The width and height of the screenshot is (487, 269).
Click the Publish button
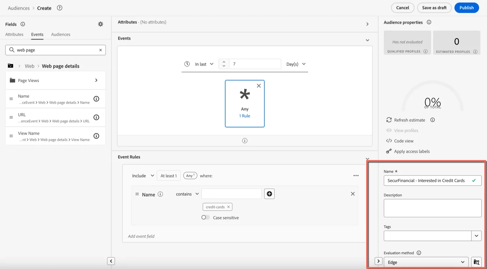(466, 8)
